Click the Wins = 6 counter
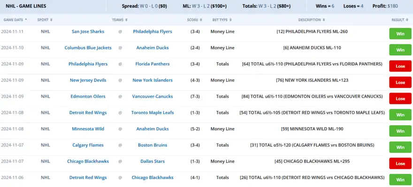This screenshot has height=187, width=413. coord(325,6)
